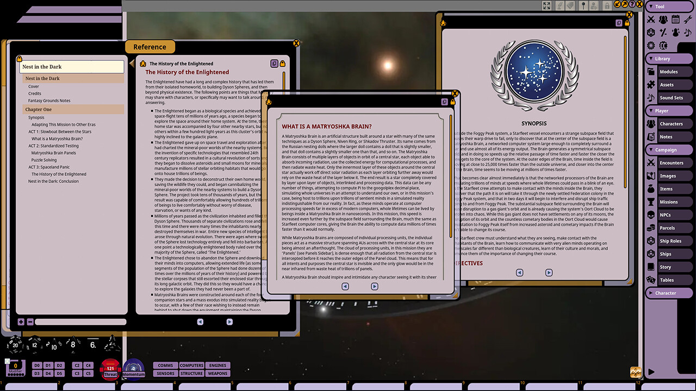Select 'Credits' in the reference index
The width and height of the screenshot is (696, 391).
coord(35,93)
